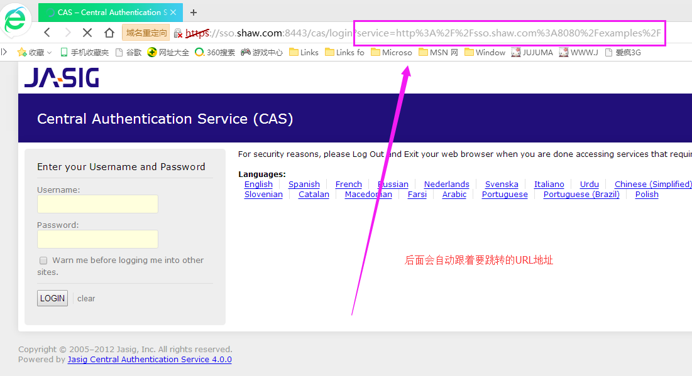The height and width of the screenshot is (376, 692).
Task: Switch language to Arabic
Action: [x=454, y=195]
